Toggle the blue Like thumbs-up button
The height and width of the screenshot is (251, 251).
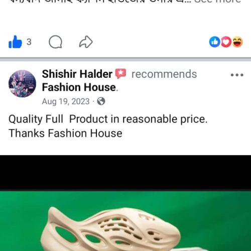point(15,42)
